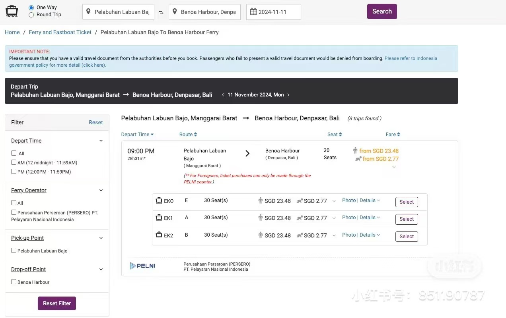Click the PELNI operator logo
506x318 pixels.
pyautogui.click(x=142, y=266)
